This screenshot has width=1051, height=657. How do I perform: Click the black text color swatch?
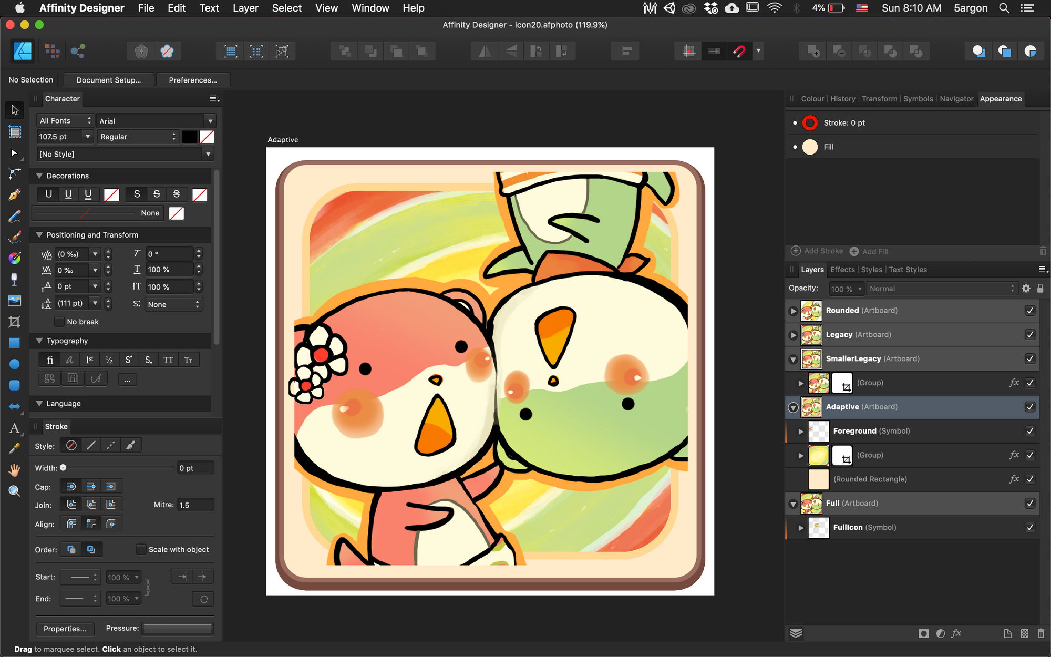point(189,137)
